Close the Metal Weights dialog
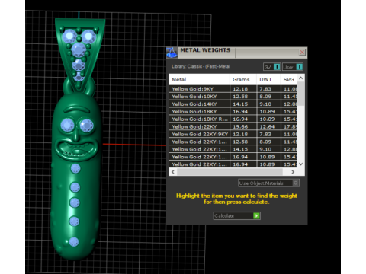The width and height of the screenshot is (366, 274). coord(302,53)
